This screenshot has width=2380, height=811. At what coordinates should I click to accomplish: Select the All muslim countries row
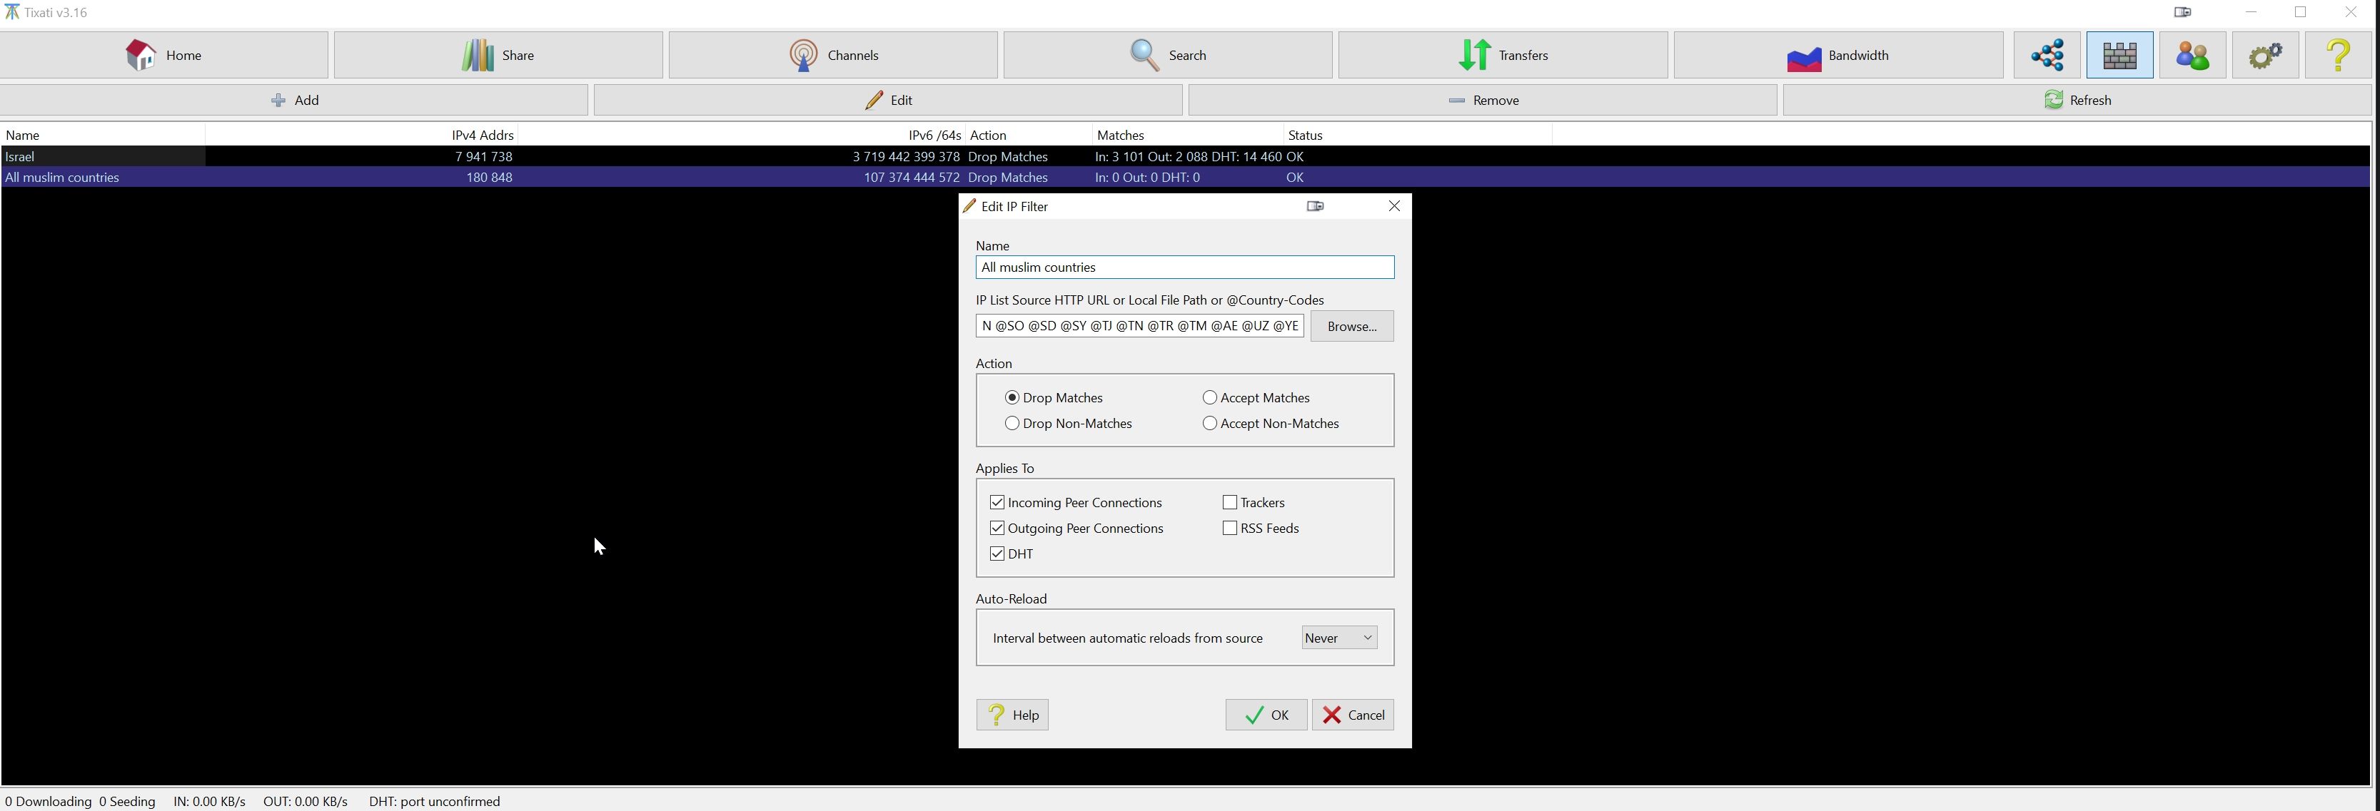tap(1186, 178)
